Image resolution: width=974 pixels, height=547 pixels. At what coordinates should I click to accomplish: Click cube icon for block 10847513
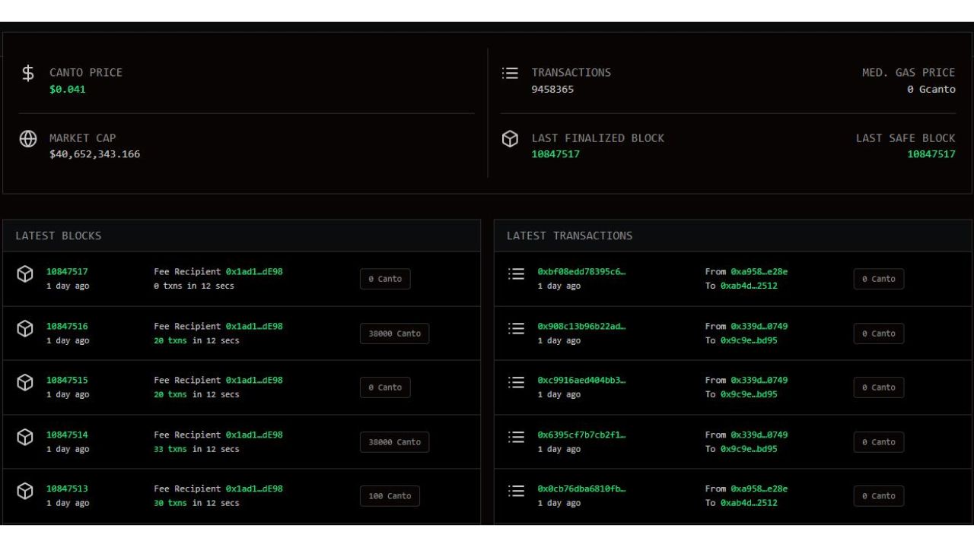point(25,492)
